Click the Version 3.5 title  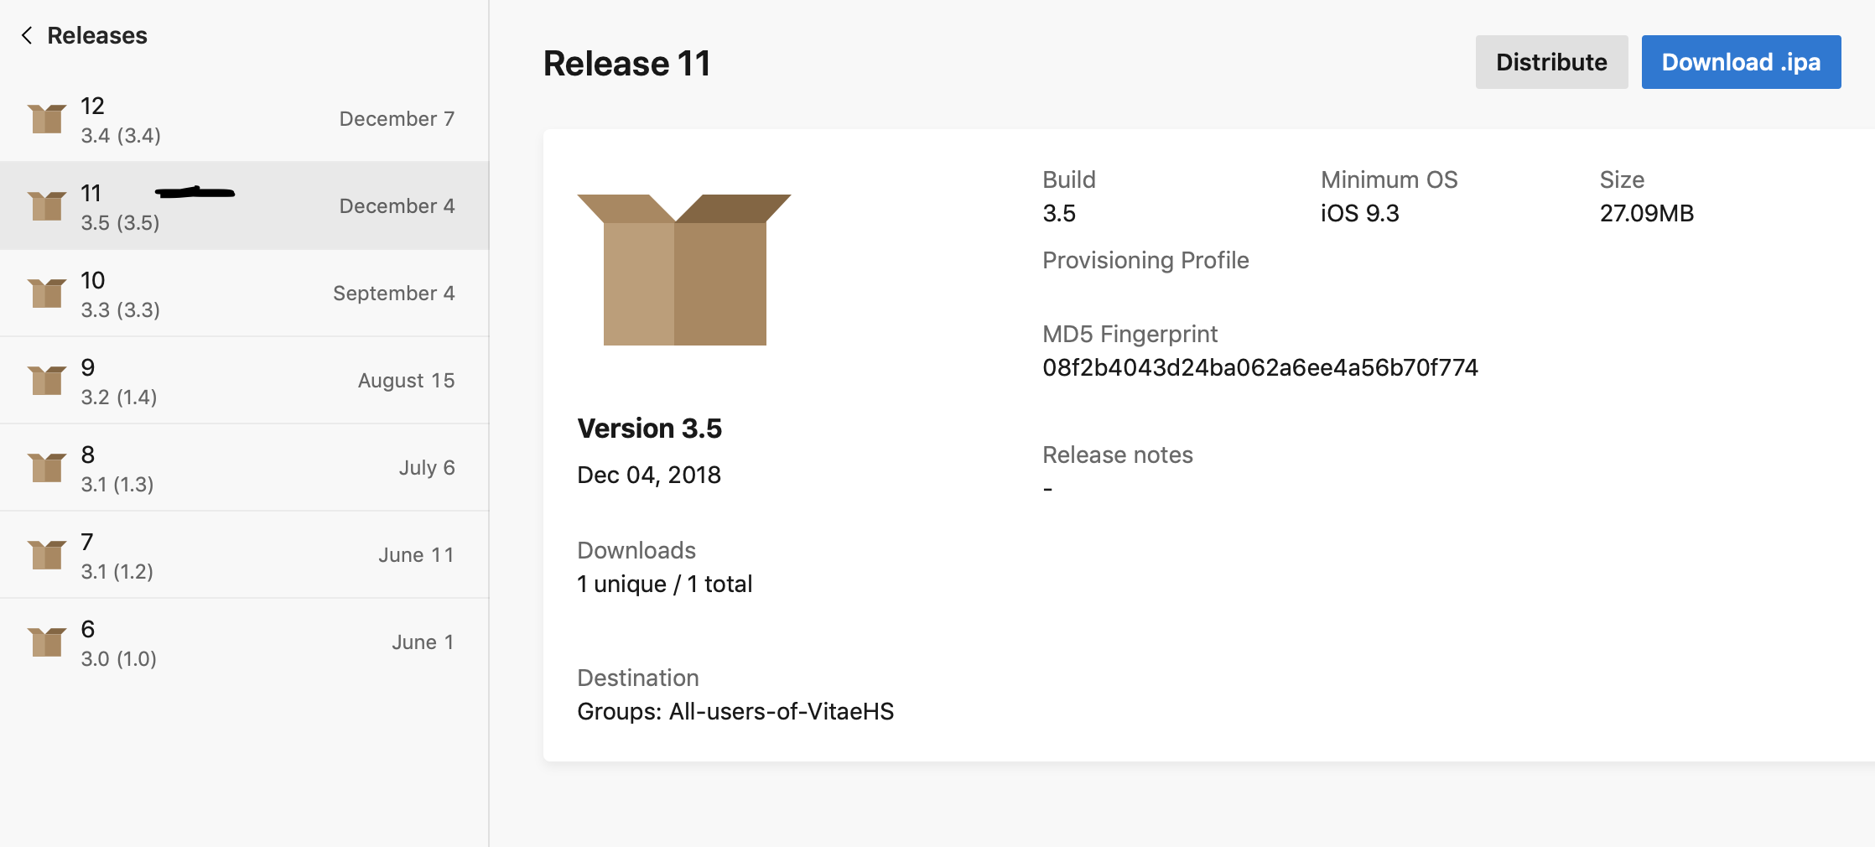(x=650, y=429)
